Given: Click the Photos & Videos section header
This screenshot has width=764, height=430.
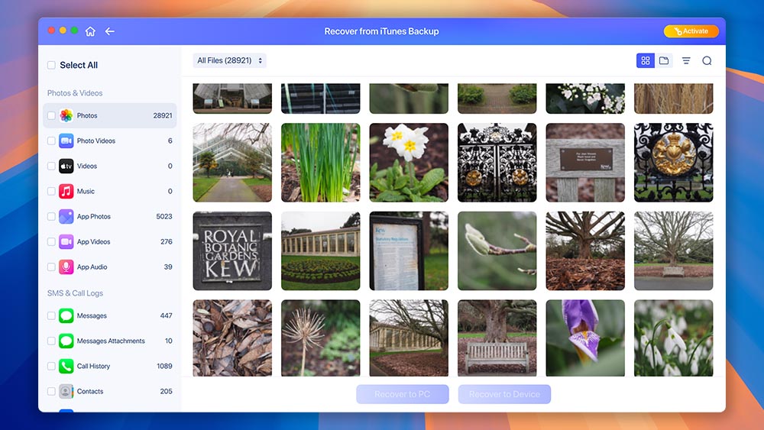Looking at the screenshot, I should [x=75, y=93].
